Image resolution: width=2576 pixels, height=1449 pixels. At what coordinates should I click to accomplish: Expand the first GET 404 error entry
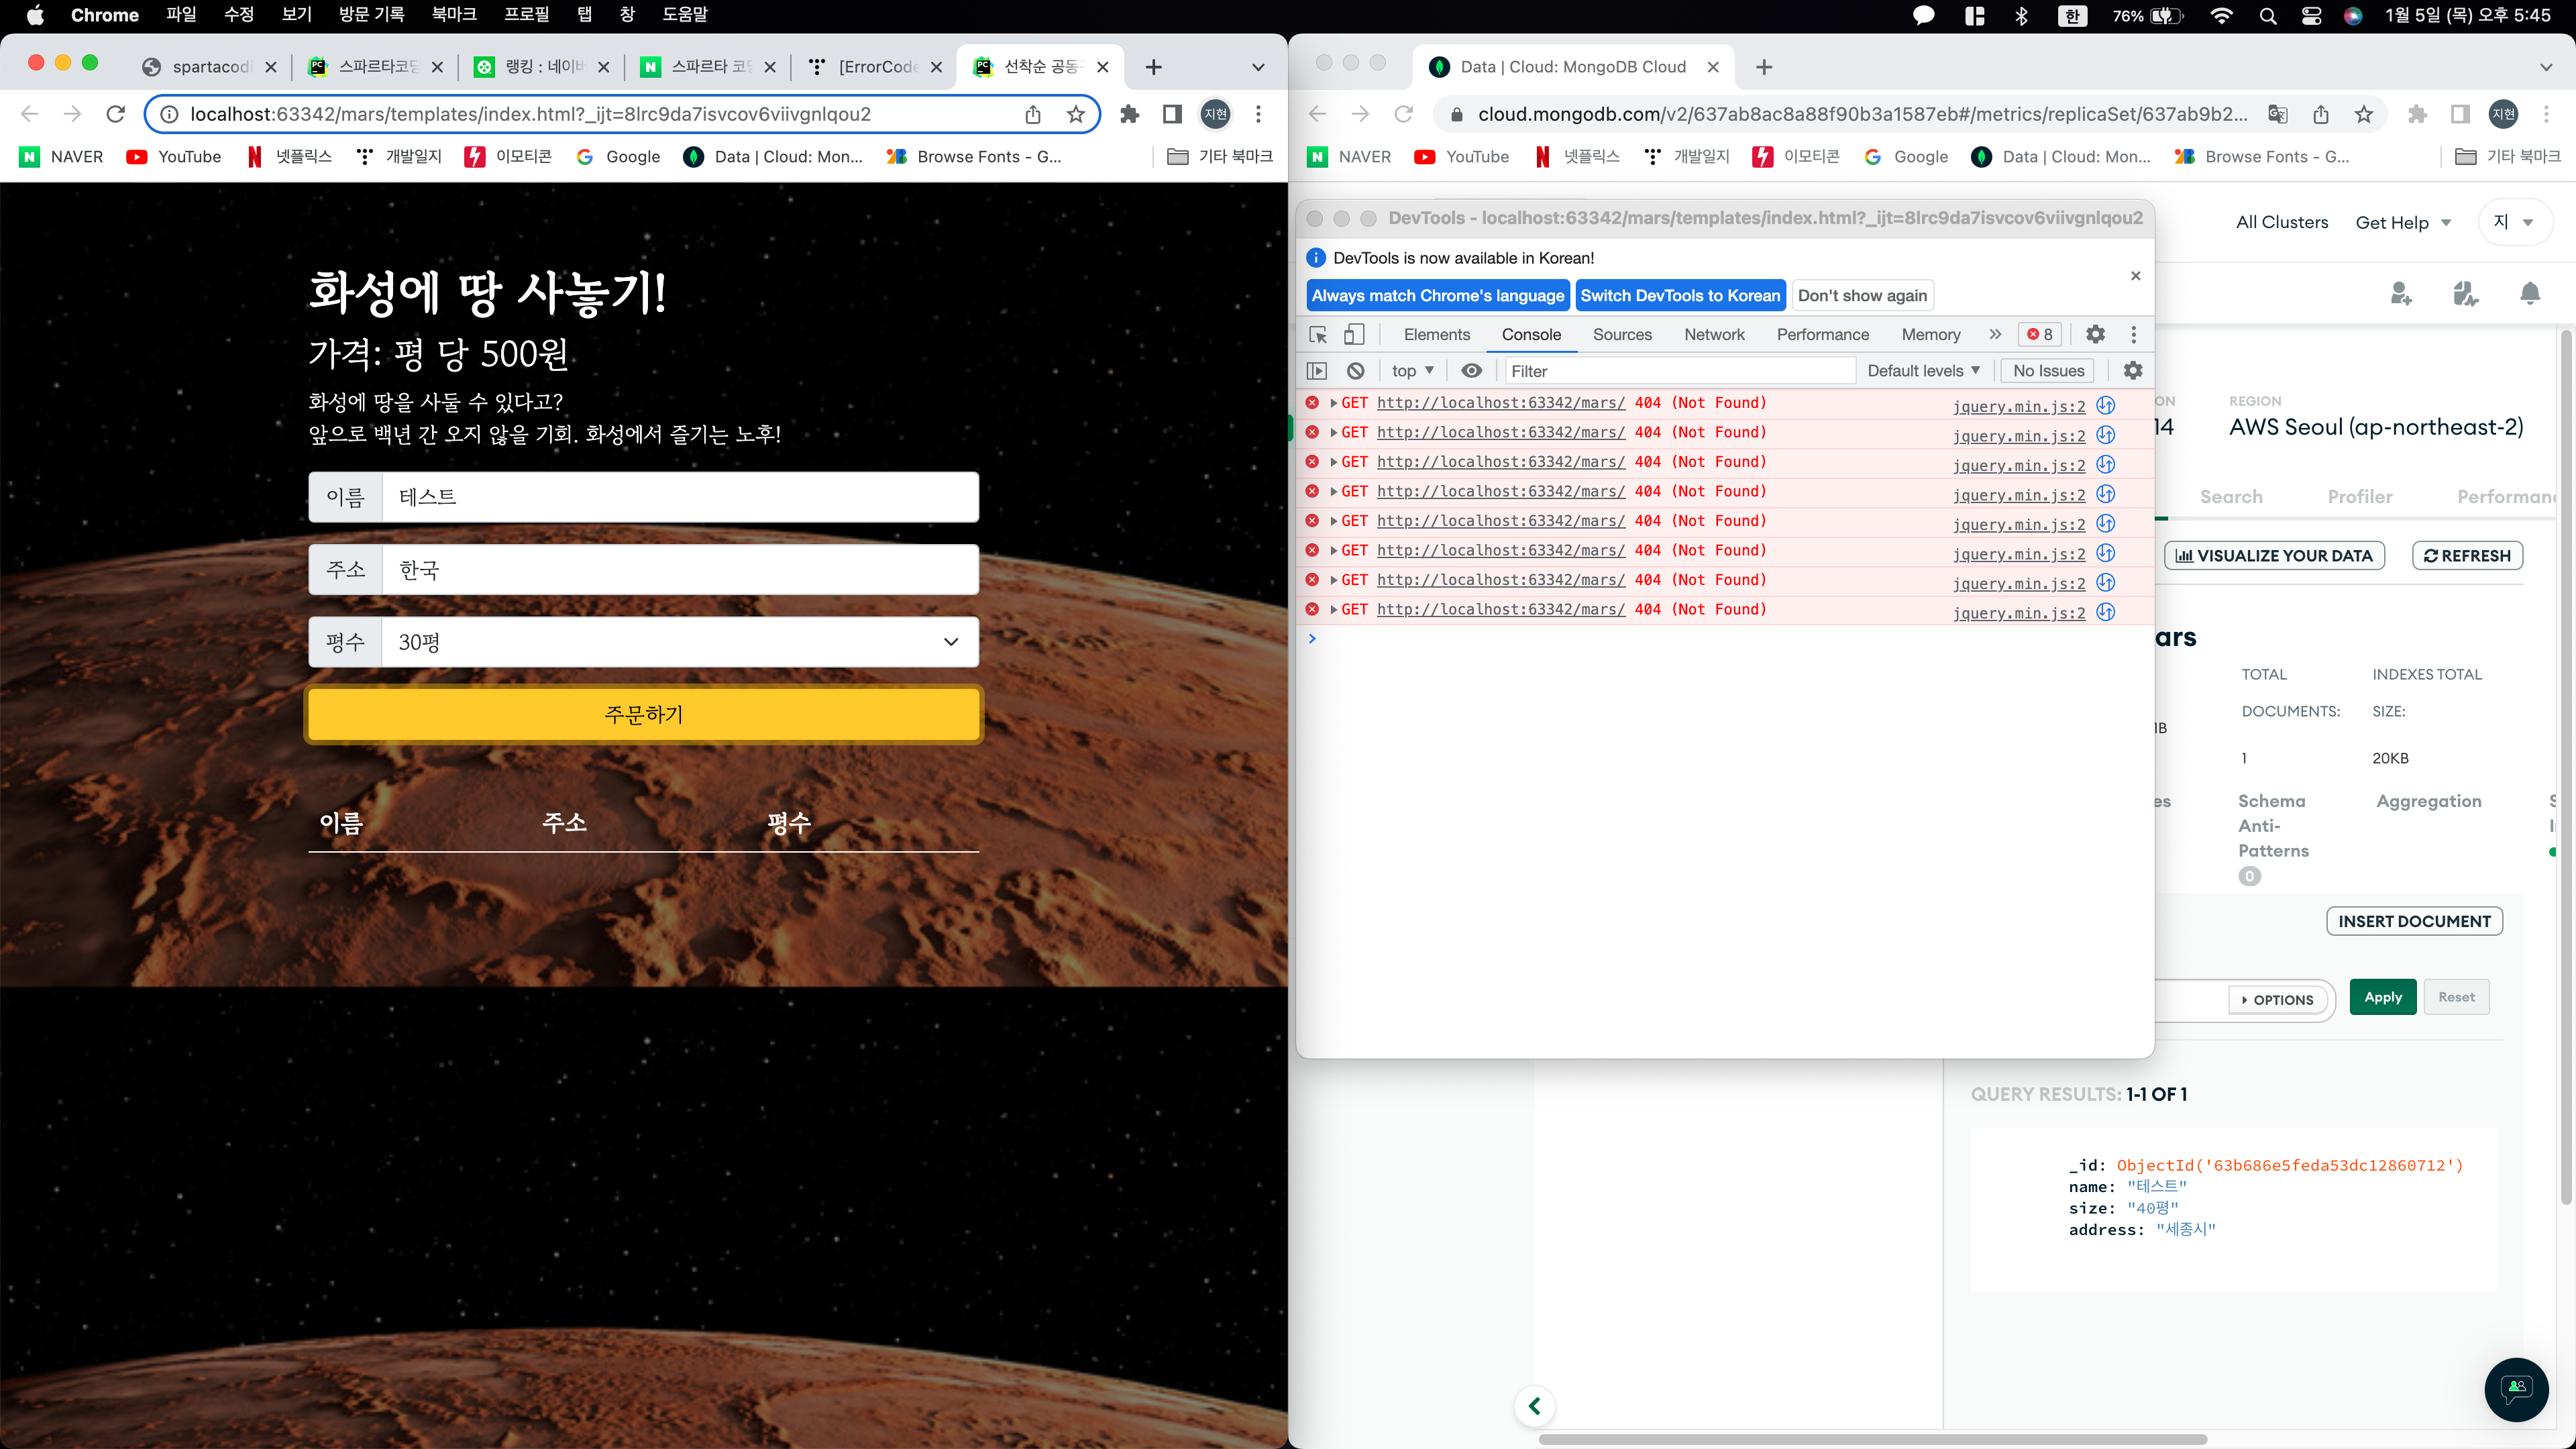[x=1334, y=403]
